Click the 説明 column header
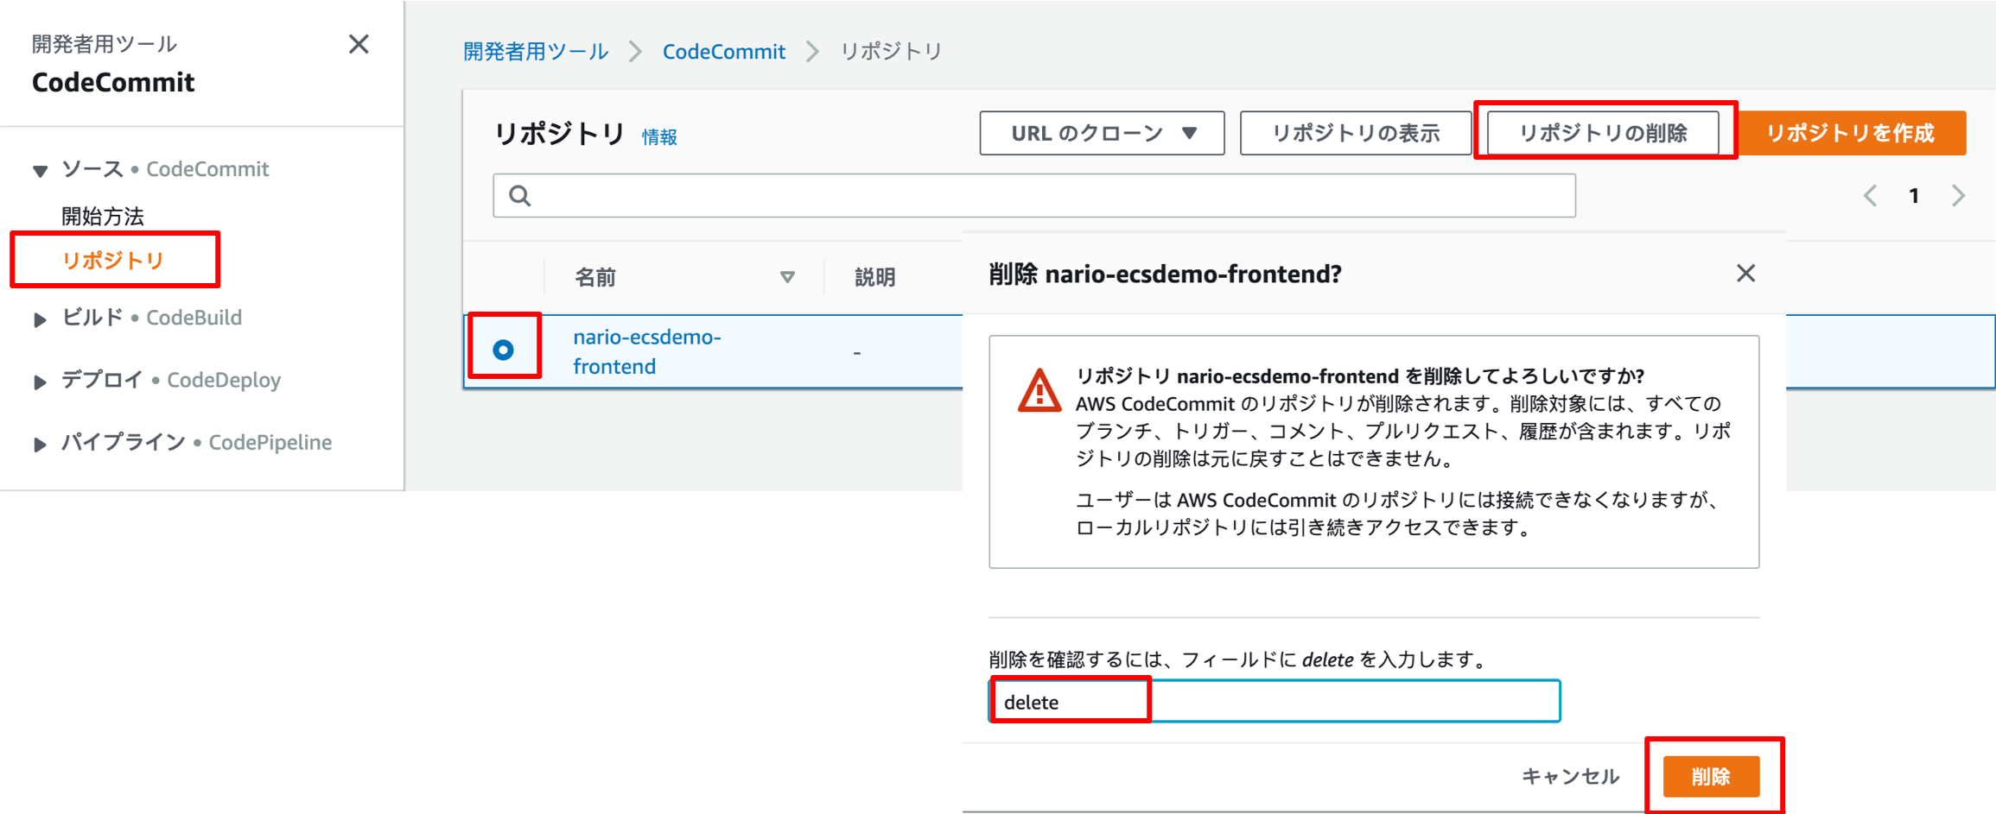This screenshot has height=814, width=1996. click(874, 277)
